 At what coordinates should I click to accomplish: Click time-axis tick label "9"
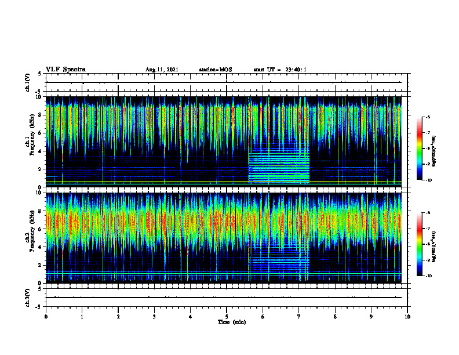[x=371, y=317]
